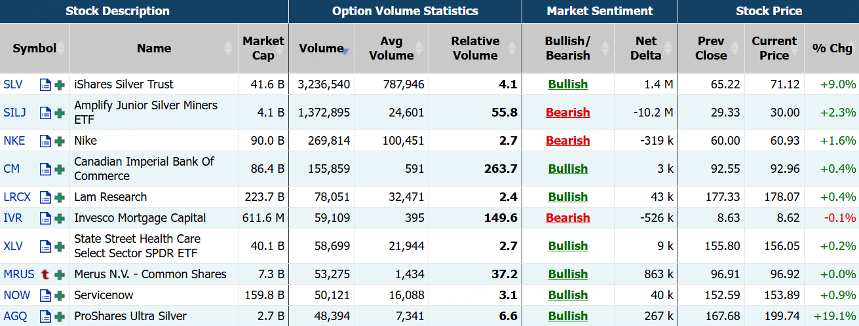The width and height of the screenshot is (859, 326).
Task: Add XLV using its green plus icon
Action: 60,247
